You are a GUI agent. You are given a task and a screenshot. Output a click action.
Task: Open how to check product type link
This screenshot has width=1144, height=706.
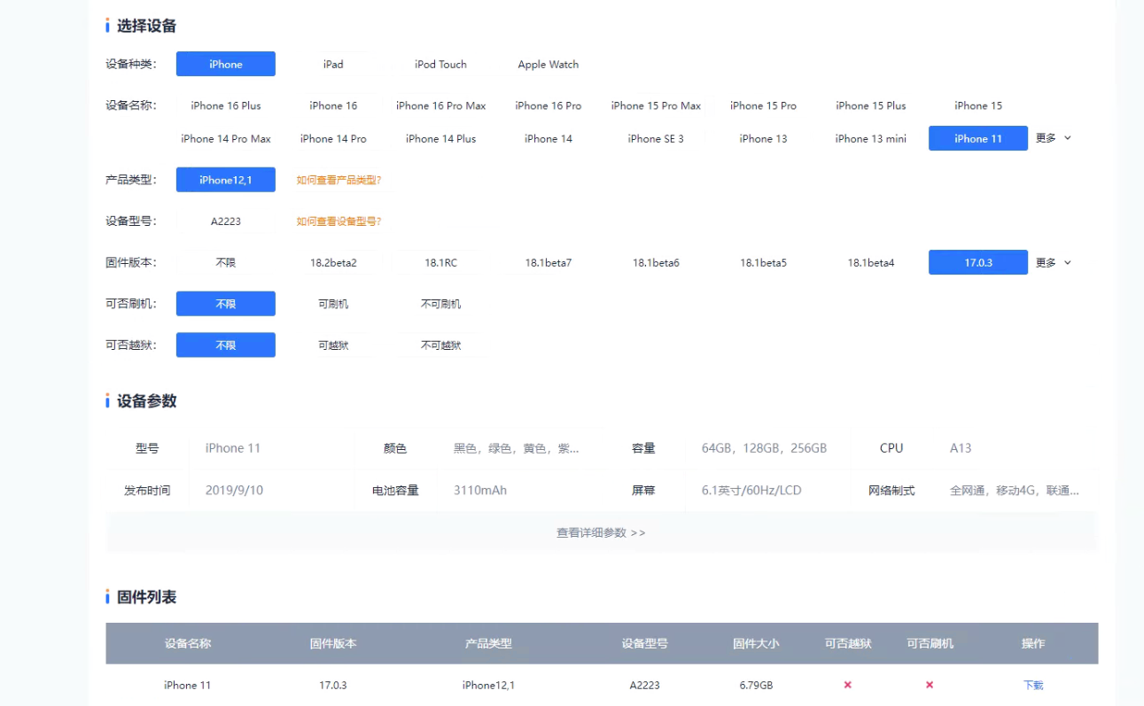339,180
